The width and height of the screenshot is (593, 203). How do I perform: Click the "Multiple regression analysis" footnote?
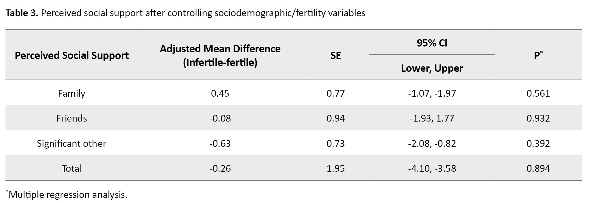[x=68, y=194]
